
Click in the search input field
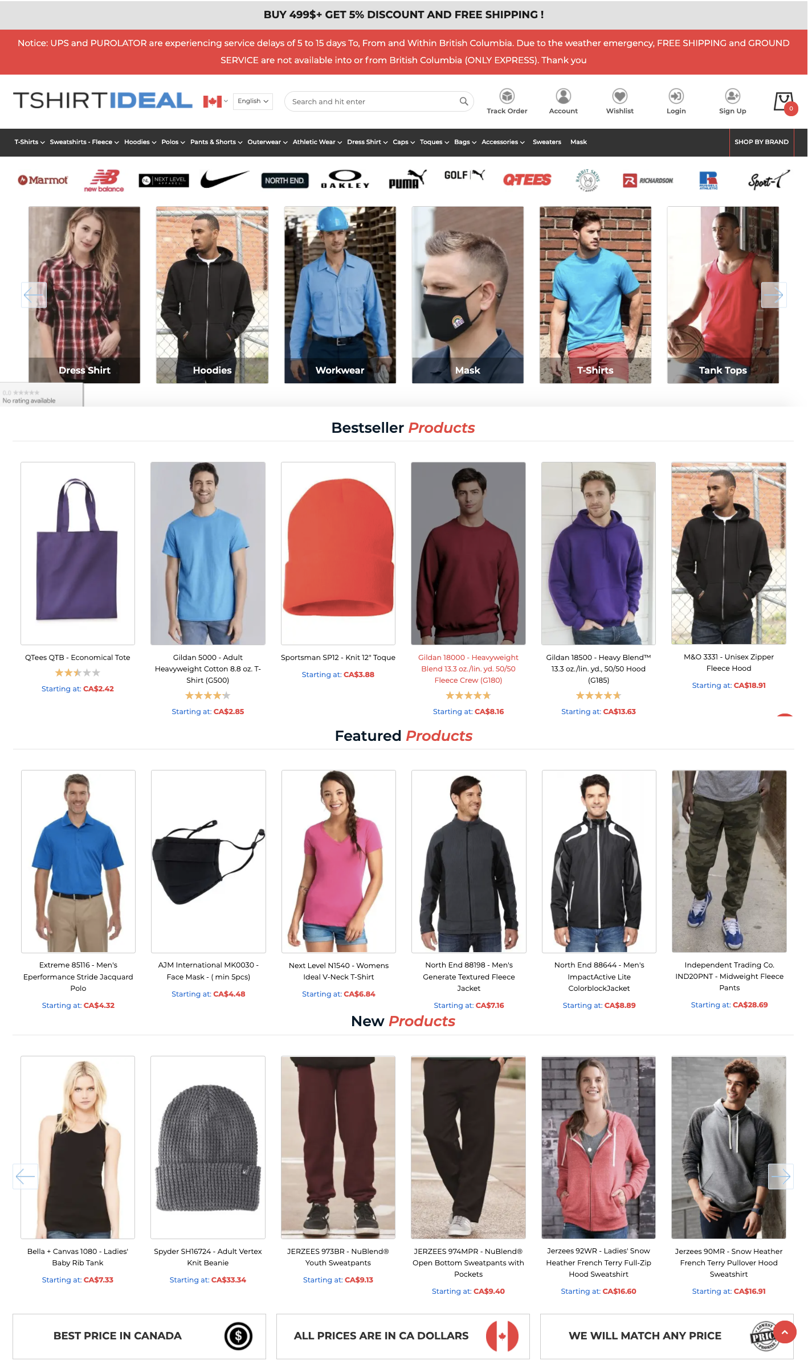click(x=373, y=101)
